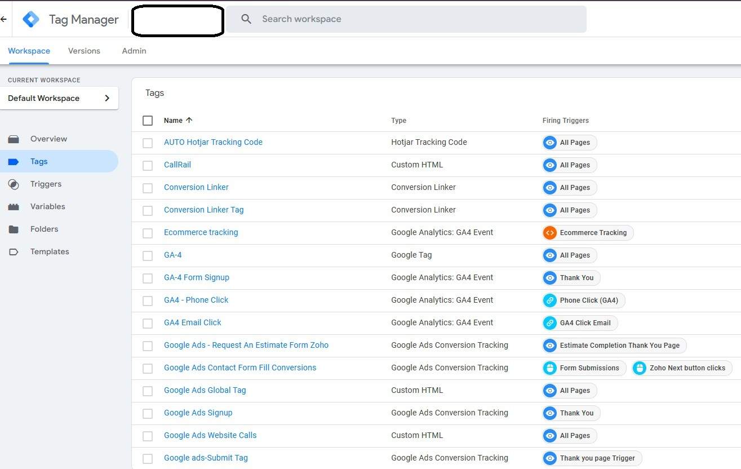This screenshot has height=469, width=741.
Task: Check the Google ads-Submit Tag checkbox
Action: pos(148,459)
